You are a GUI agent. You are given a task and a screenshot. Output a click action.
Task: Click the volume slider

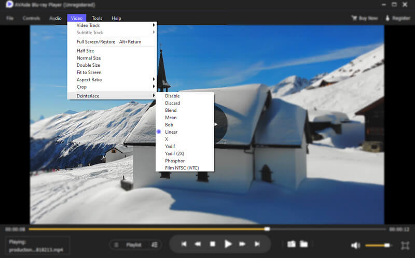[379, 245]
